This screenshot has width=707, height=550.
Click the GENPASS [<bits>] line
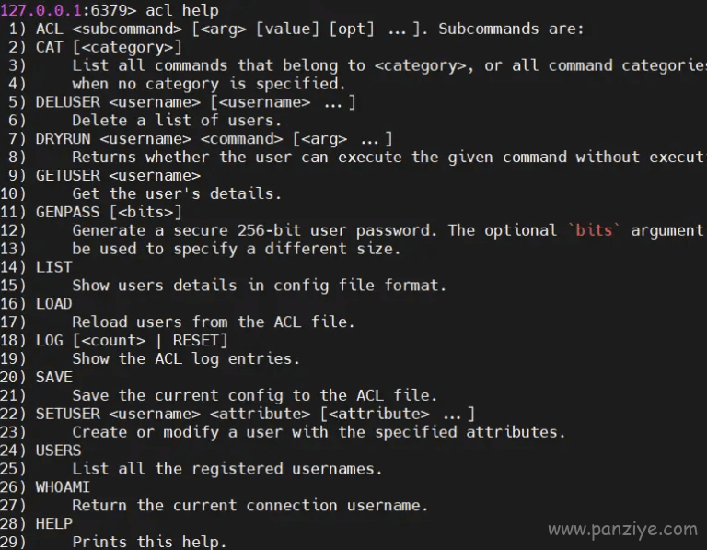point(109,212)
